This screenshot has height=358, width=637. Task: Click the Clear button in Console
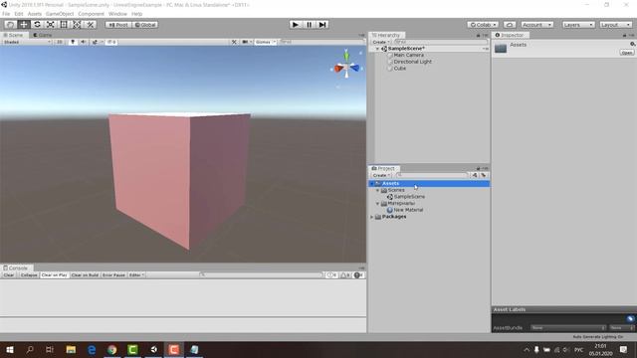(9, 275)
